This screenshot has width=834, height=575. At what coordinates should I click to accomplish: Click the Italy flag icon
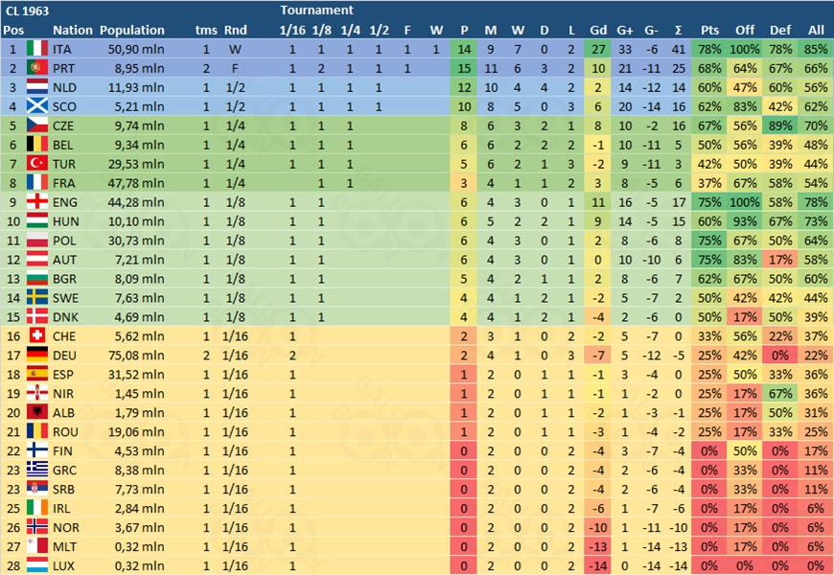pos(37,49)
